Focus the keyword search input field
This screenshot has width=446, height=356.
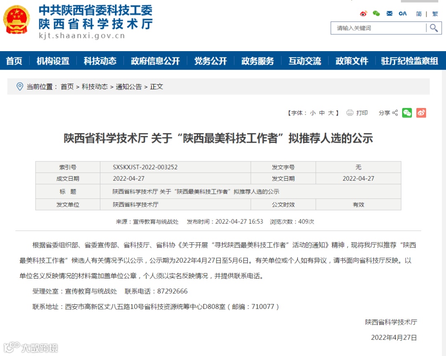tap(378, 28)
